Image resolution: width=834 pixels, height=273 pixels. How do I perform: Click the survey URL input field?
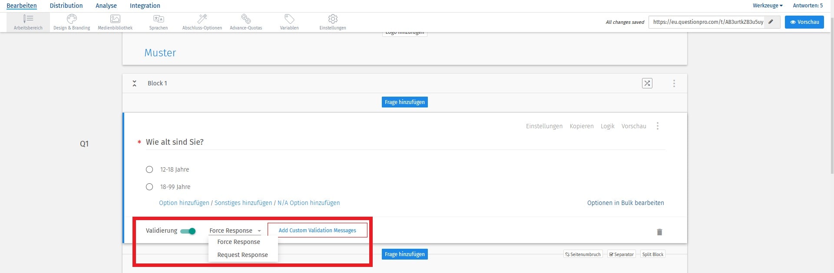click(707, 22)
